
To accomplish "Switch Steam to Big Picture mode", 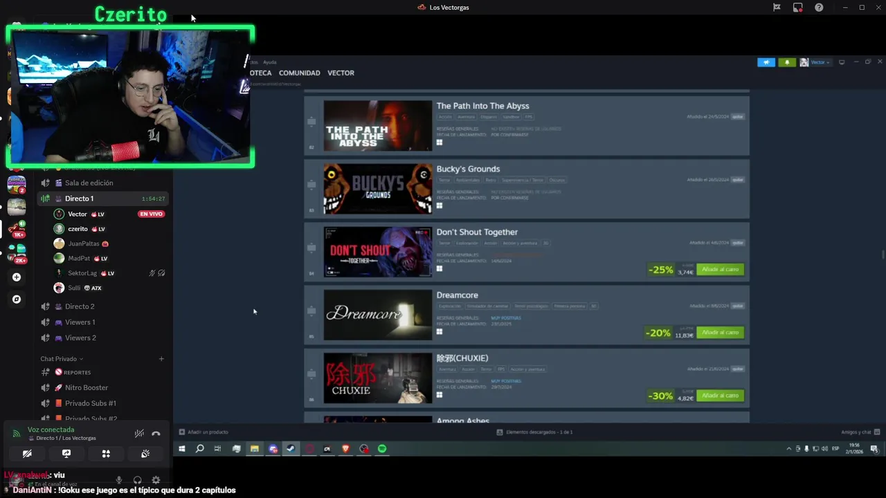I will pyautogui.click(x=842, y=62).
